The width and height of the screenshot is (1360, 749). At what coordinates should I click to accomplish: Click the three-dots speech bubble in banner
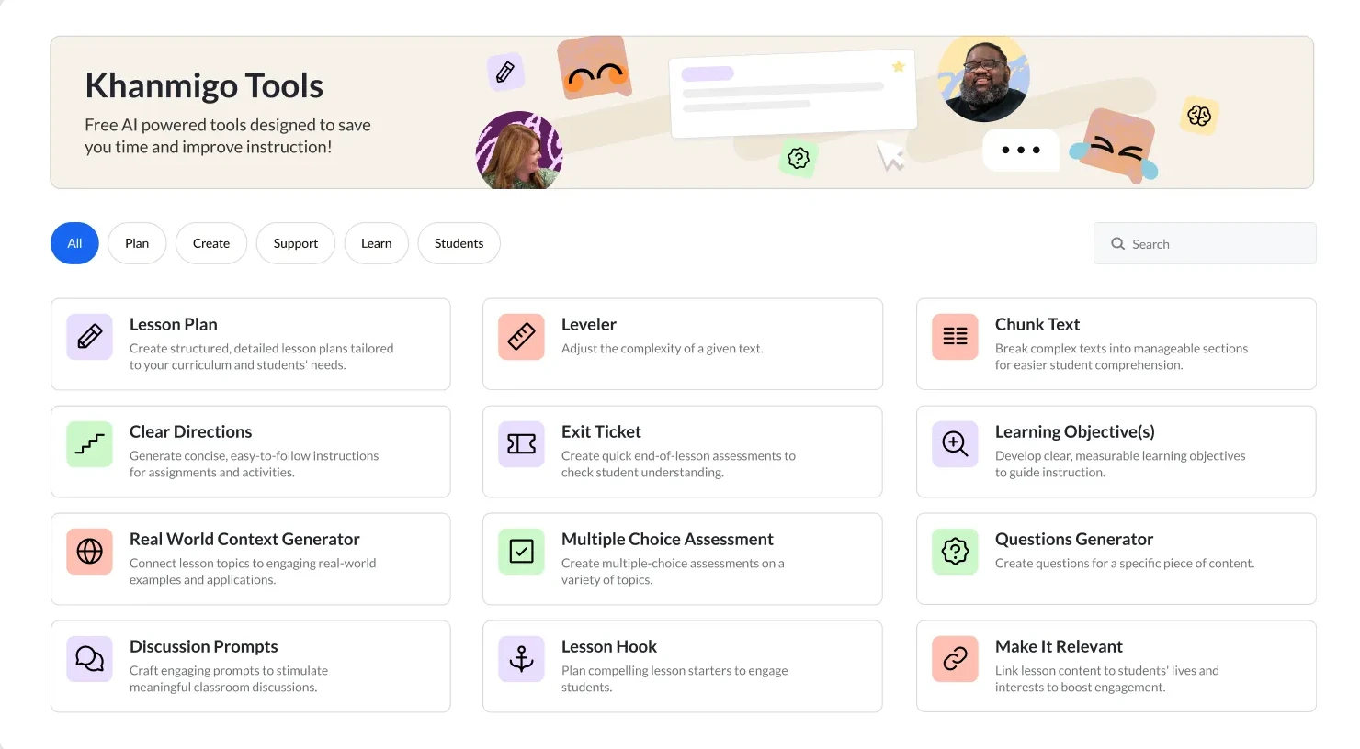pyautogui.click(x=1021, y=150)
